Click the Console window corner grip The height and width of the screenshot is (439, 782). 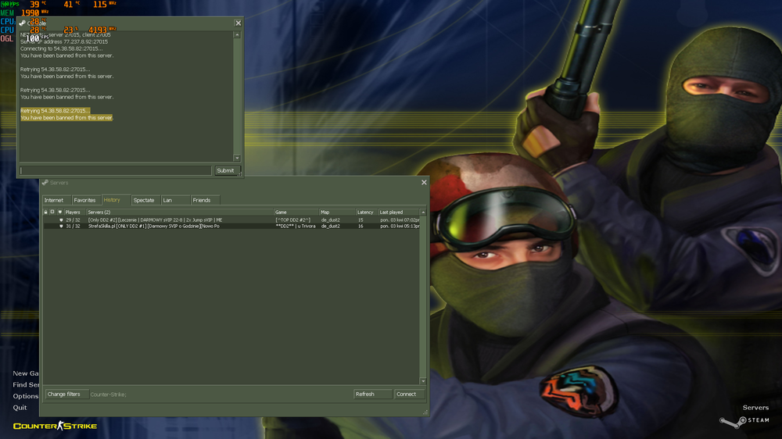[x=240, y=174]
